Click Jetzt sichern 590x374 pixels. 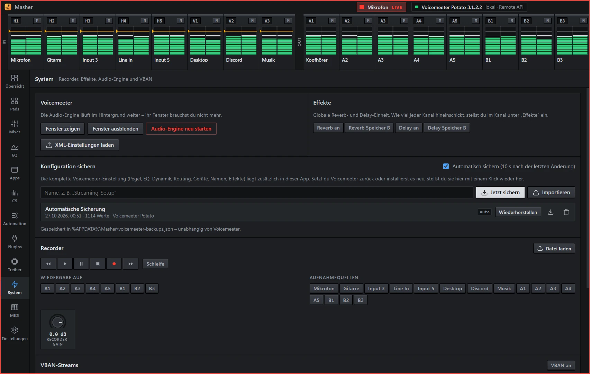tap(500, 193)
